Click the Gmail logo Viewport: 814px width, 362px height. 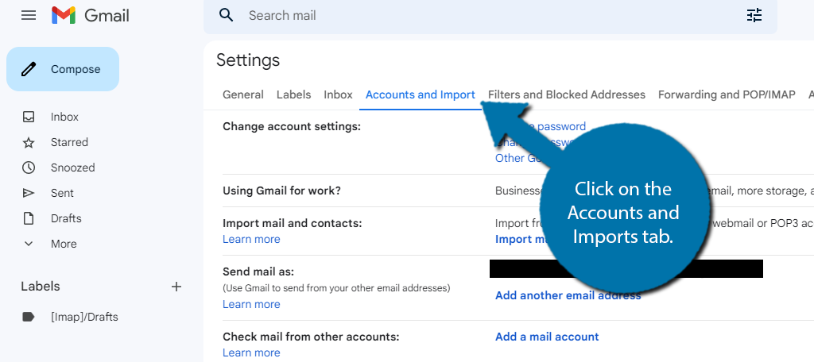coord(91,16)
